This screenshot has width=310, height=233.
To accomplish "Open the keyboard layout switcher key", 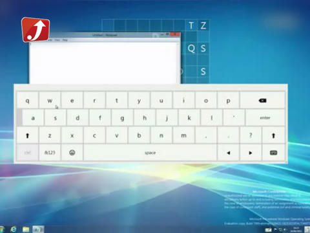I will (273, 153).
